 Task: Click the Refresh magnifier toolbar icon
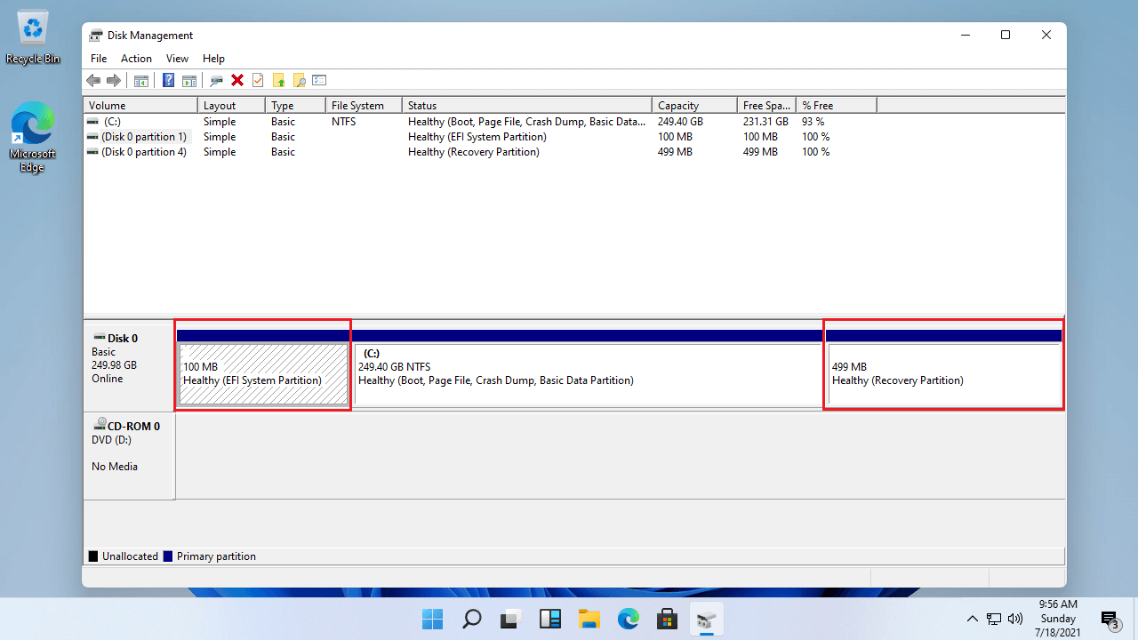[217, 80]
